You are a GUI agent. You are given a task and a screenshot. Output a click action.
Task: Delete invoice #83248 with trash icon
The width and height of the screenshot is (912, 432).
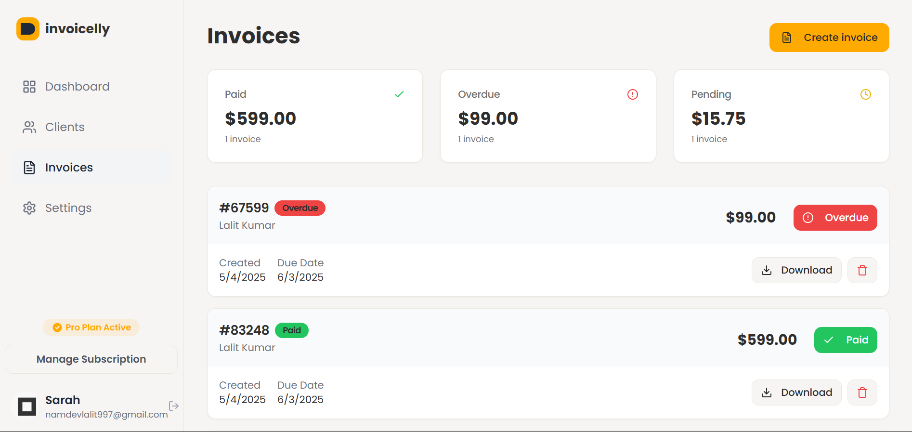[862, 393]
